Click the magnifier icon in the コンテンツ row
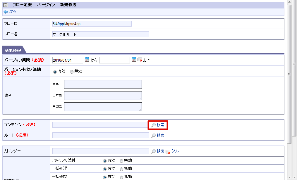 [153, 125]
